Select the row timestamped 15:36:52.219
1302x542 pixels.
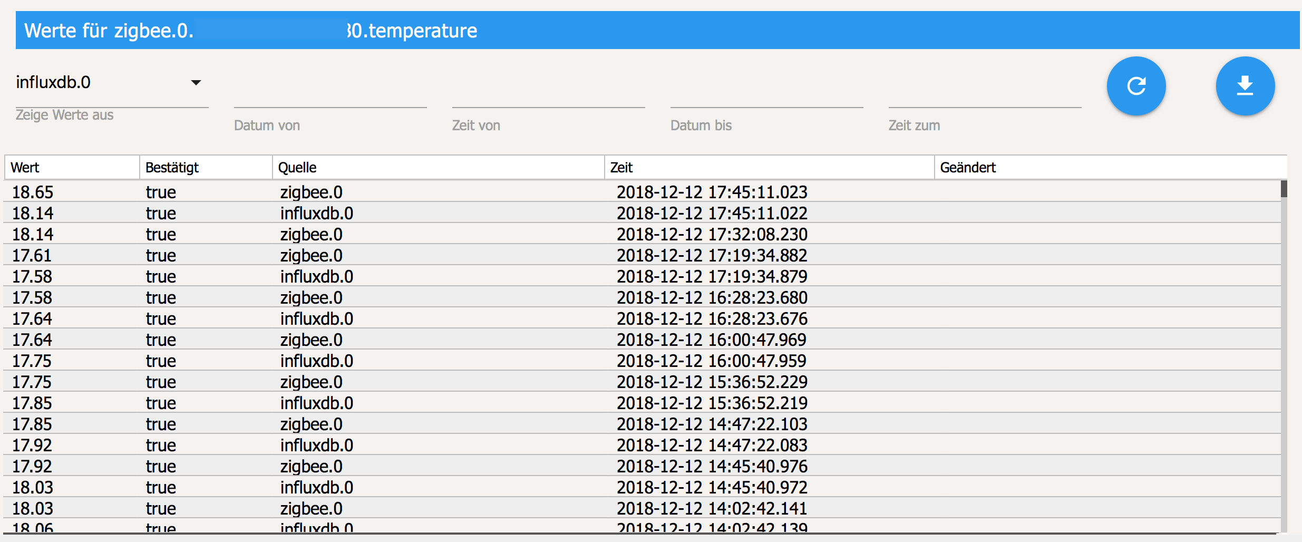712,403
